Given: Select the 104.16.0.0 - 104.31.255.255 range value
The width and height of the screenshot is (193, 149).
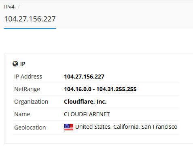Looking at the screenshot, I should [x=100, y=89].
